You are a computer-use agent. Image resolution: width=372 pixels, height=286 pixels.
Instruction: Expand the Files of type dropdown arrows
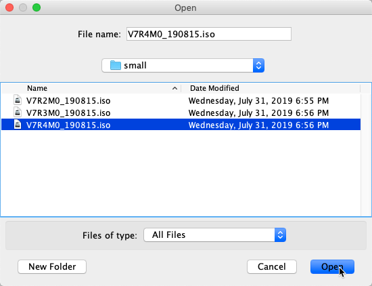coord(280,235)
